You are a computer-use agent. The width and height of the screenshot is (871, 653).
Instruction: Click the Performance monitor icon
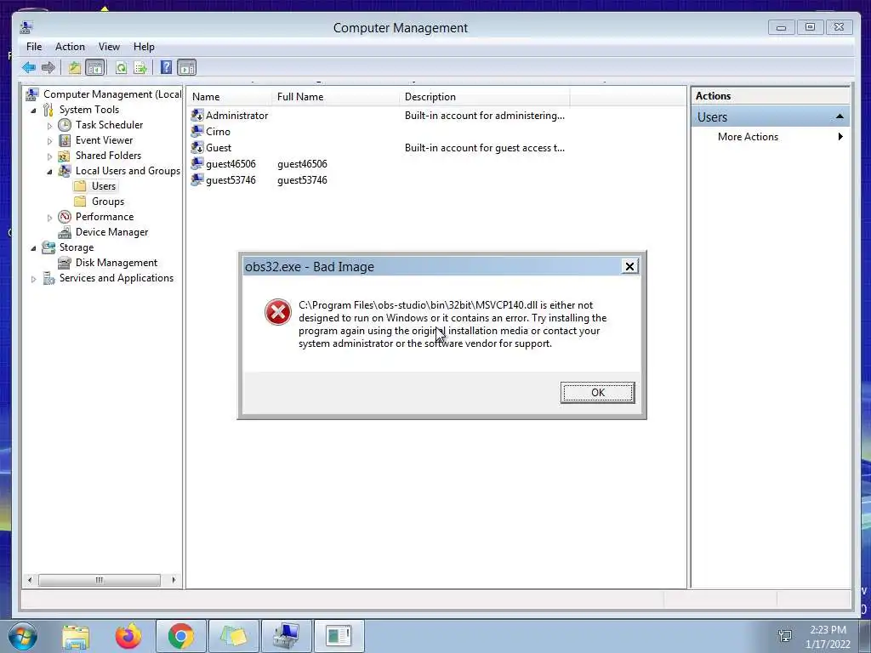65,217
